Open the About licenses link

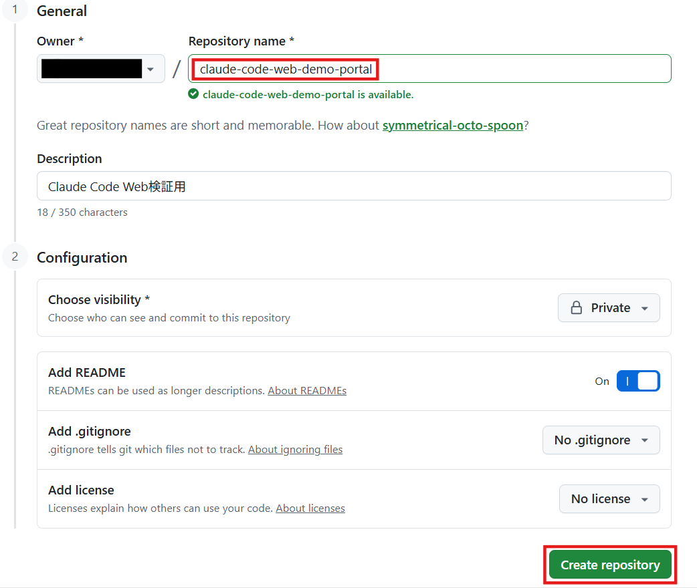(x=310, y=508)
